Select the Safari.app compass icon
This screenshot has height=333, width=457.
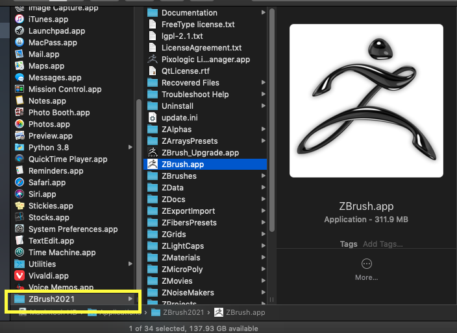[19, 182]
